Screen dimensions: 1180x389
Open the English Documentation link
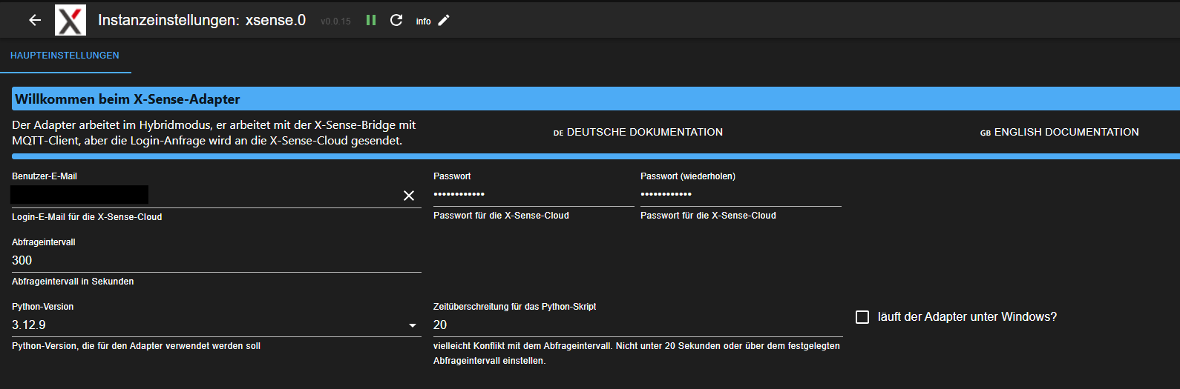point(1060,132)
